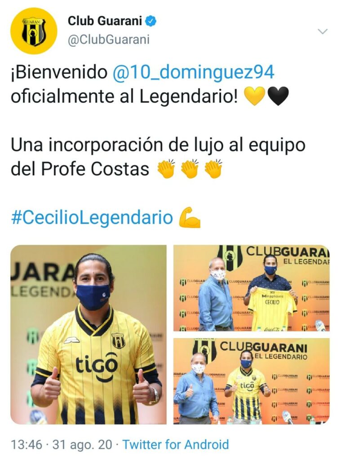The height and width of the screenshot is (460, 340).
Task: Open large photo of player in tigo jersey
Action: [88, 335]
